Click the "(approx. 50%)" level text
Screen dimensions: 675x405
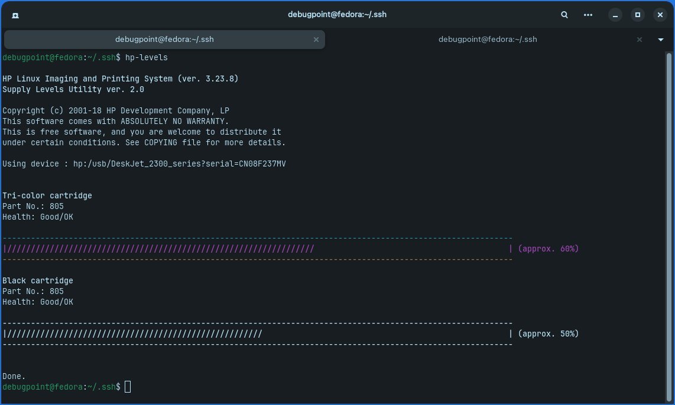(549, 334)
